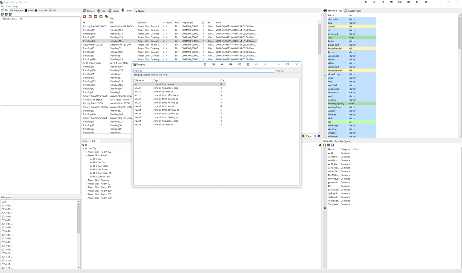Open the Tools menu
The height and width of the screenshot is (273, 462).
click(8, 6)
